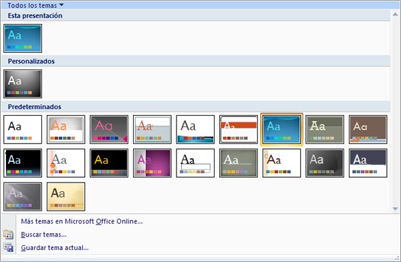The image size is (401, 262).
Task: Apply the cream yellow theme with dark Aa
Action: click(66, 196)
